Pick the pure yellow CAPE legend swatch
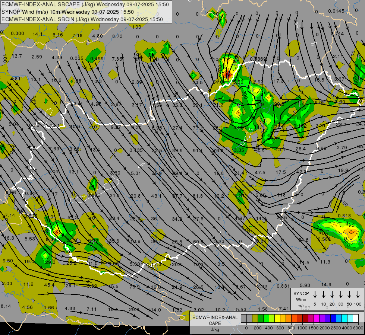The width and height of the screenshot is (365, 335). [x=277, y=318]
